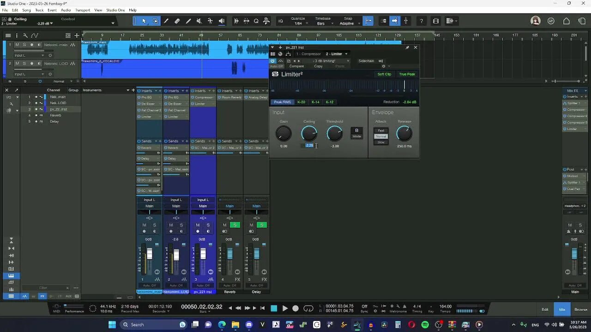Stop playback in the transport

(274, 308)
